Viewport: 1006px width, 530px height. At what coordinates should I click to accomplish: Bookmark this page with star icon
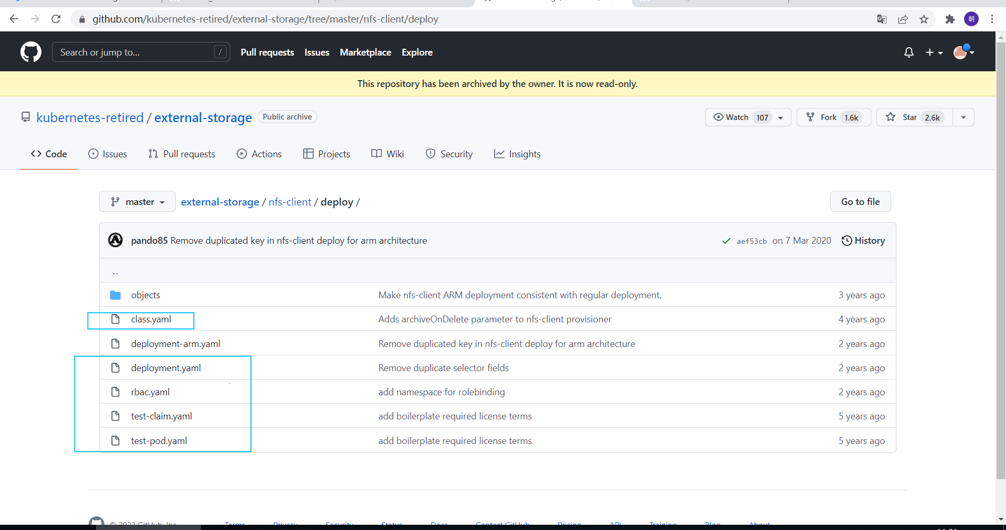[x=924, y=19]
